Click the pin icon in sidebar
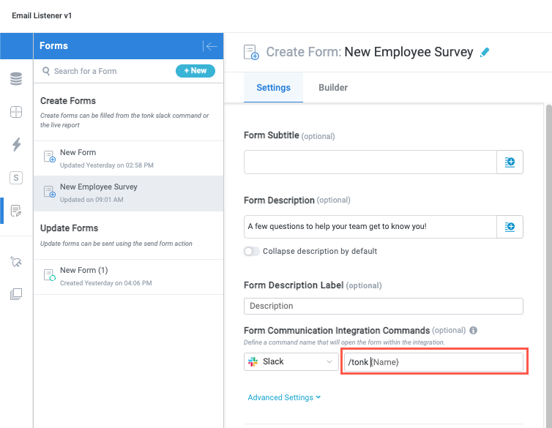 tap(16, 261)
